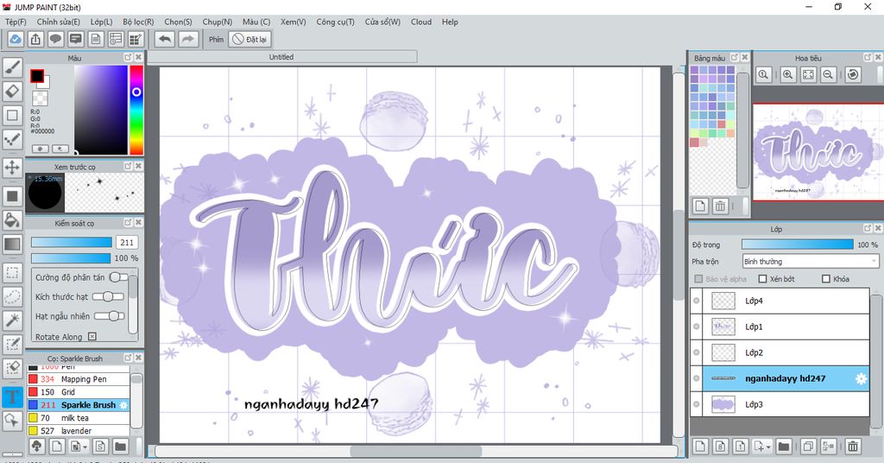Select the milk tea brush
This screenshot has height=463, width=884.
[x=79, y=418]
